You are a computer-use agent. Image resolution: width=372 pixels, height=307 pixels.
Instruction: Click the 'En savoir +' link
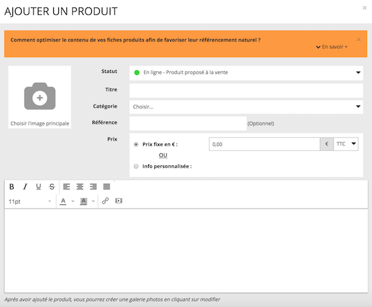pos(333,46)
